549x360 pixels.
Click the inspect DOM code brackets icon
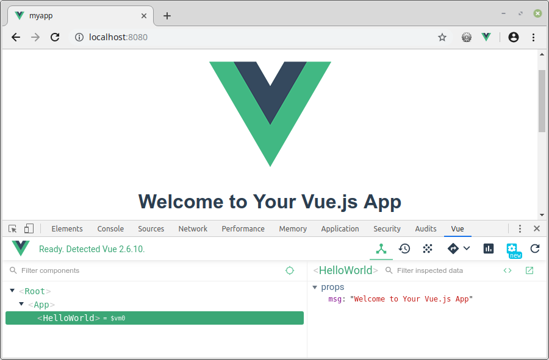508,270
